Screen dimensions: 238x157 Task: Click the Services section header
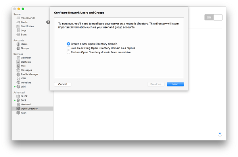(18, 54)
